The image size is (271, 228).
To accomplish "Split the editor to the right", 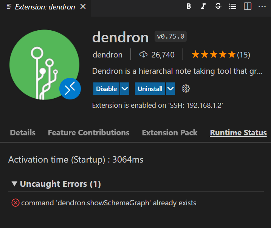I will [x=248, y=6].
